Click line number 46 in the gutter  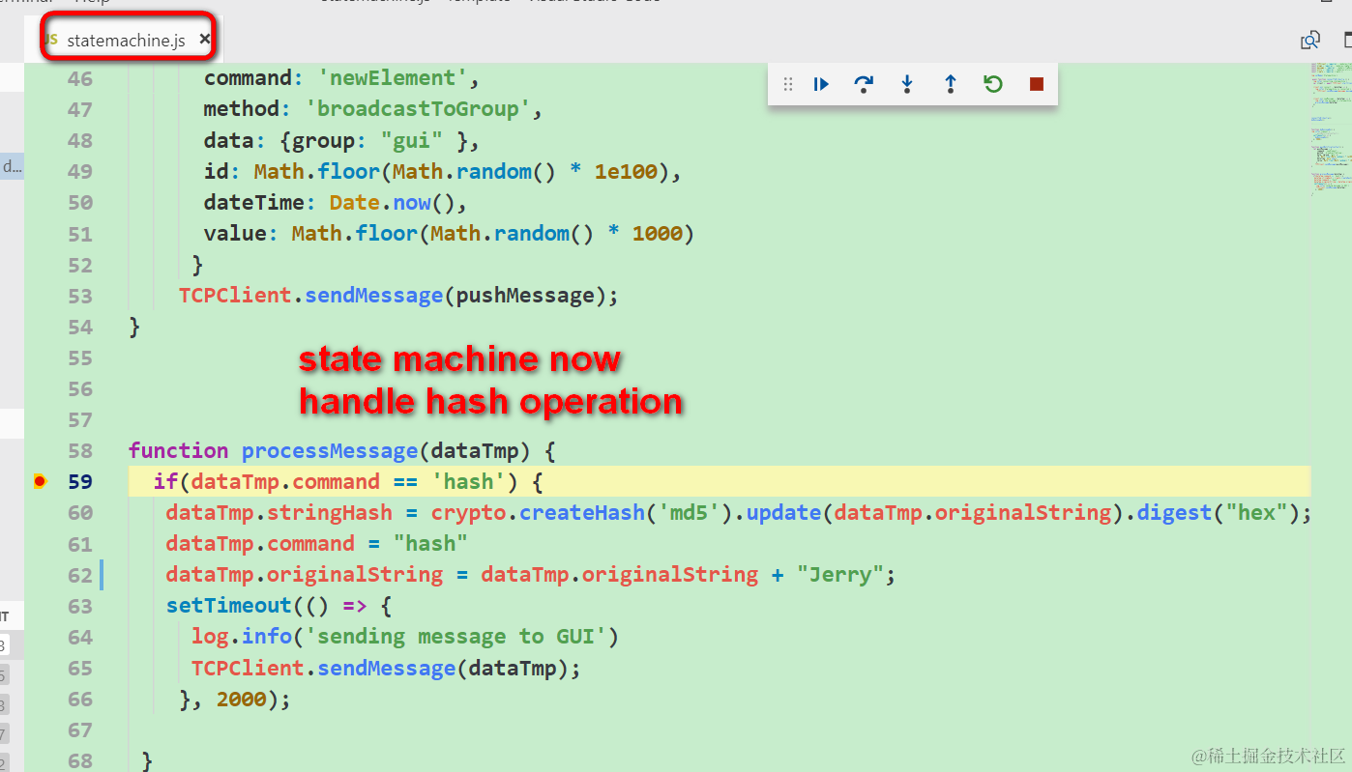click(80, 79)
